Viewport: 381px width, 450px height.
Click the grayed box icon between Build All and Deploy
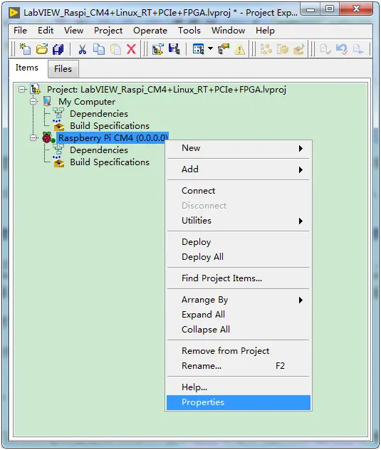[x=283, y=49]
